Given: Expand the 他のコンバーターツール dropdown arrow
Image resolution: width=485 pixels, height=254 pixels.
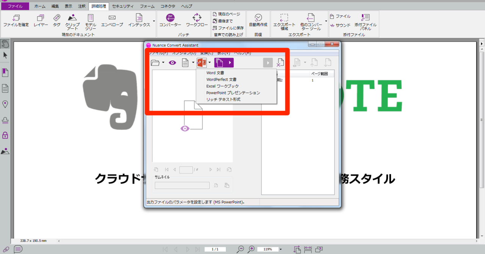Looking at the screenshot, I should click(326, 21).
